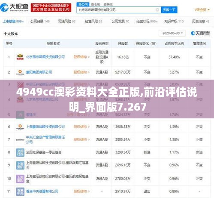Click the 占总股本比例 column header

(x=174, y=43)
